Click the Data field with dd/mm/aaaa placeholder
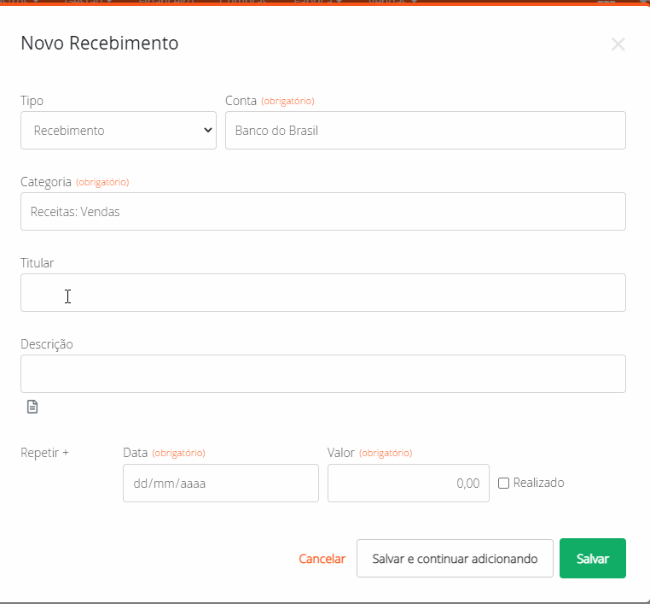 (220, 484)
